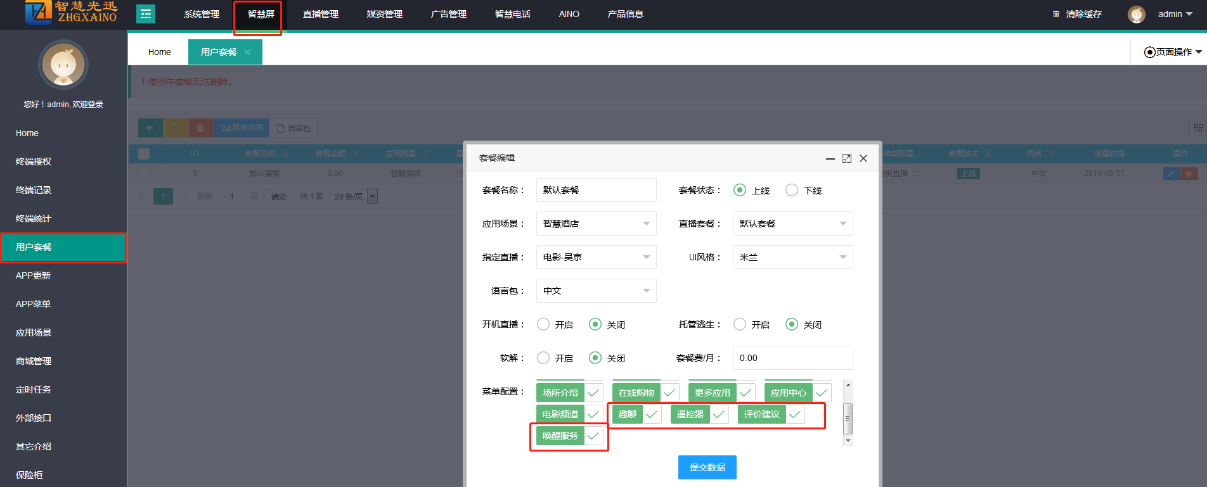The width and height of the screenshot is (1207, 487).
Task: Select the 下线 radio button for 套餐状态
Action: pos(792,190)
